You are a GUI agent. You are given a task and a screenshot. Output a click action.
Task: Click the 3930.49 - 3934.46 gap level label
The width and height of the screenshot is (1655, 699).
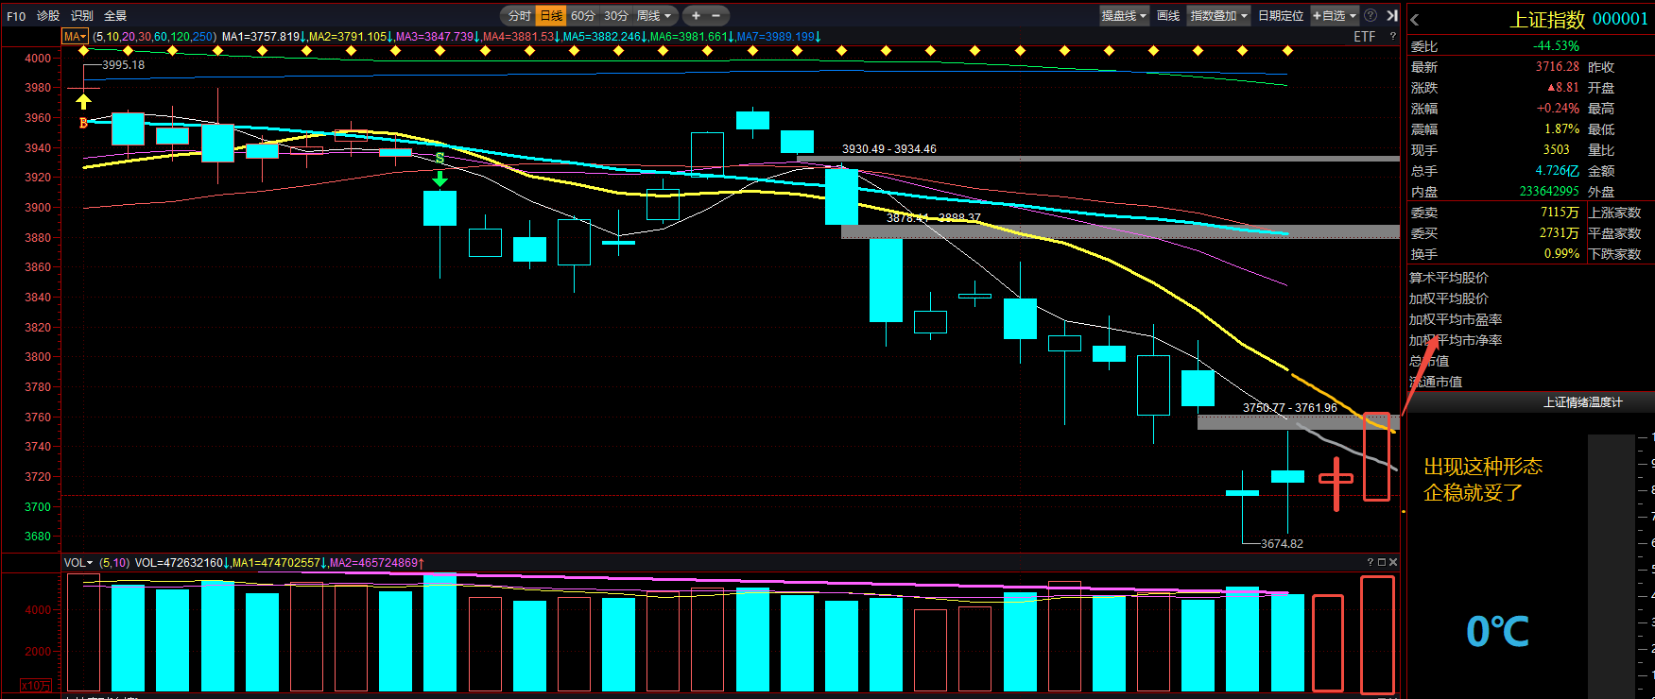coord(889,149)
